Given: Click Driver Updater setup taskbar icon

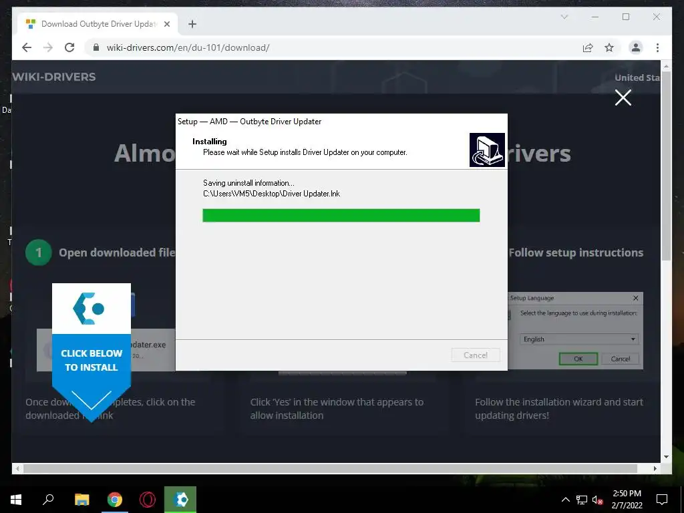Looking at the screenshot, I should [x=180, y=500].
